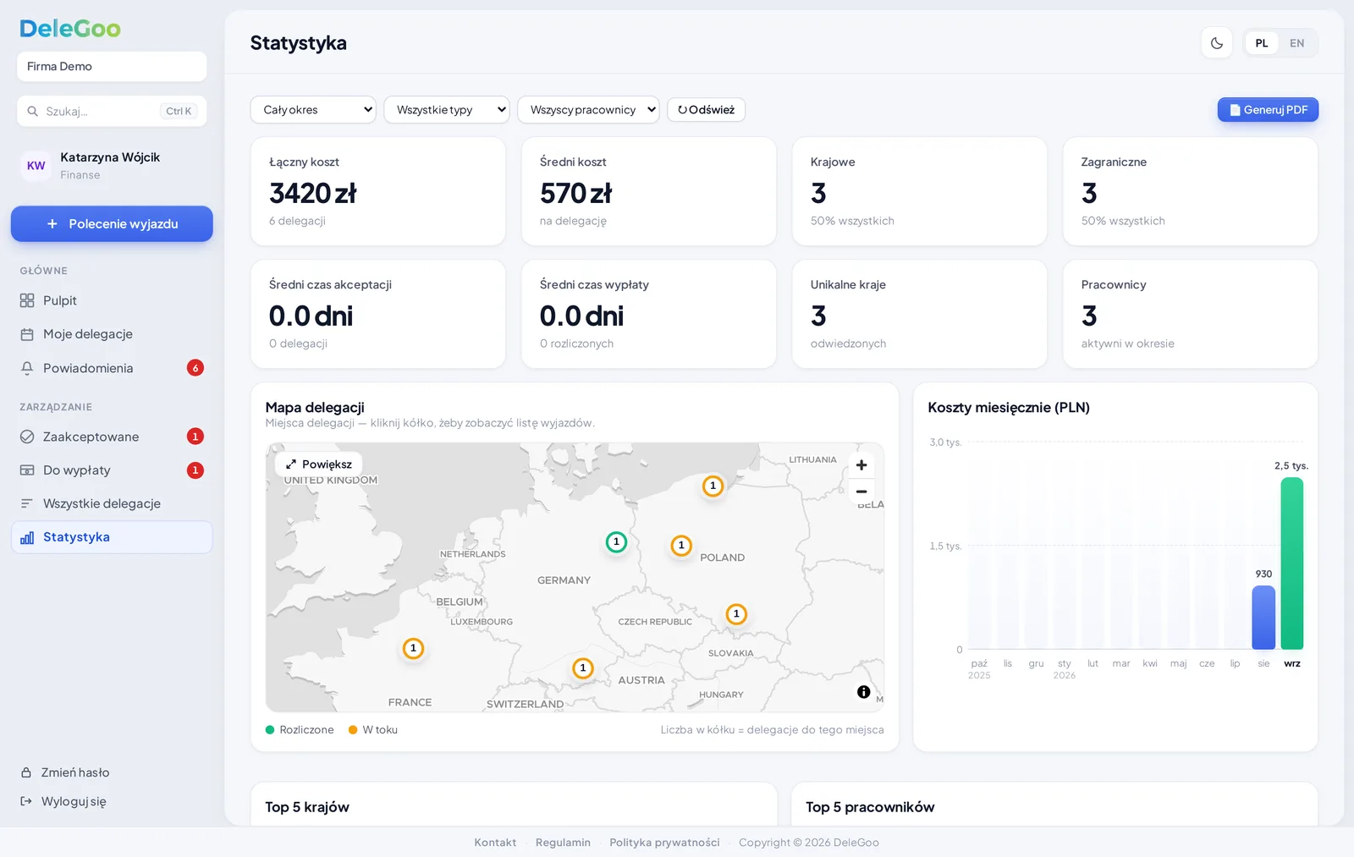Image resolution: width=1354 pixels, height=857 pixels.
Task: Open the Wszystkie typy dropdown
Action: pos(447,110)
